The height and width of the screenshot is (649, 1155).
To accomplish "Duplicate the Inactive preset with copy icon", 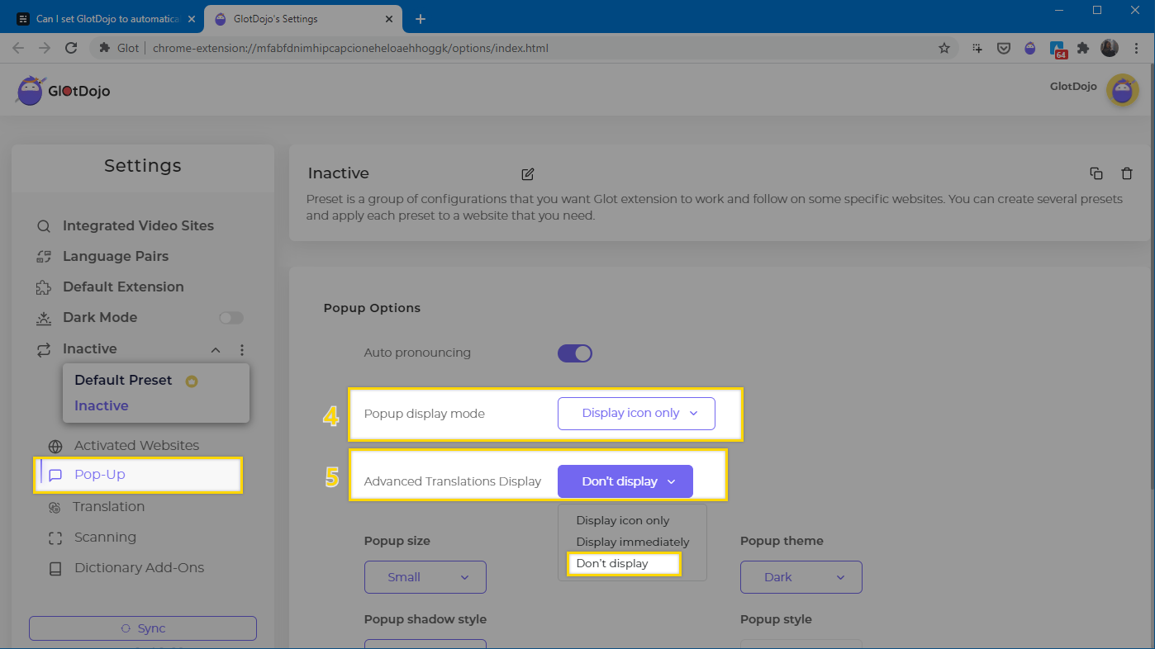I will point(1096,173).
